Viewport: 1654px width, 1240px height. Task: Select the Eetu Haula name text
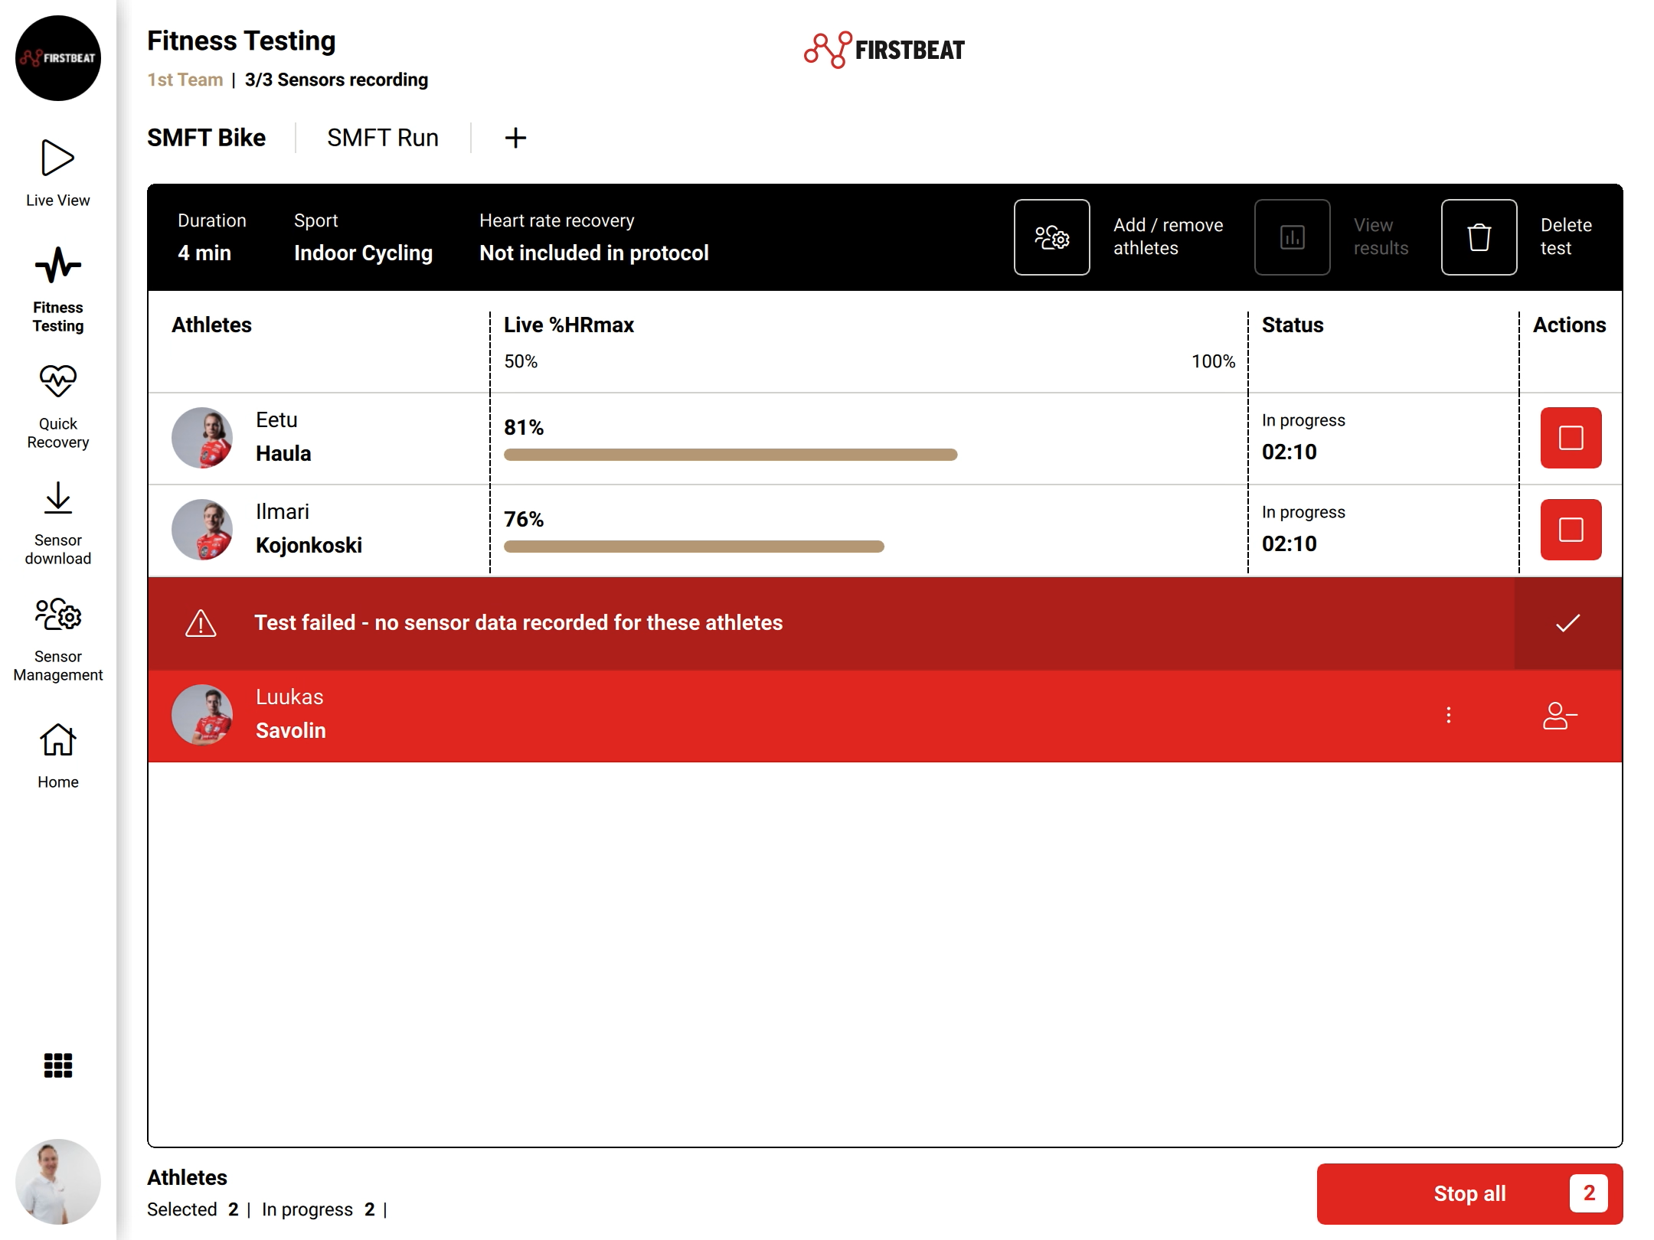[x=283, y=437]
